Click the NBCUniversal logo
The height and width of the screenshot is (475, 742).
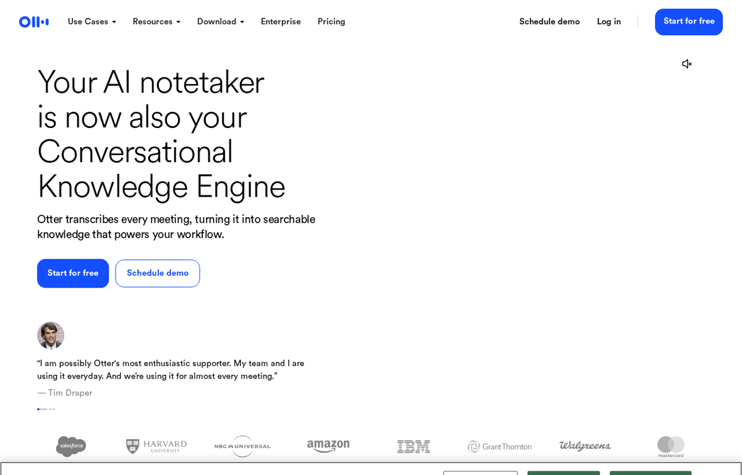[x=242, y=447]
